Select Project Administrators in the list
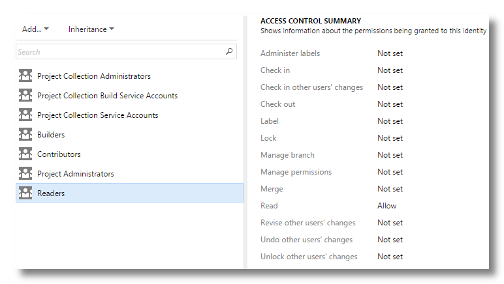This screenshot has height=284, width=504. click(75, 174)
